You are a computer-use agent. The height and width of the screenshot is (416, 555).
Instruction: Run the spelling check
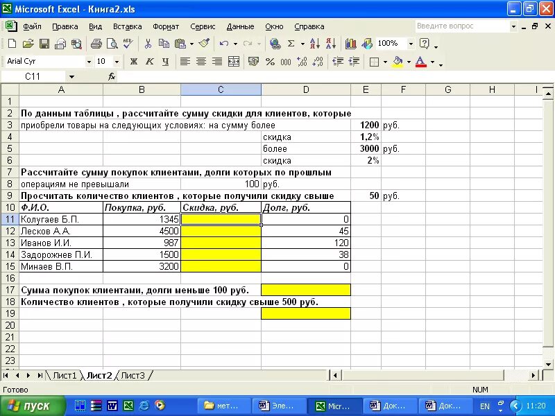click(128, 44)
